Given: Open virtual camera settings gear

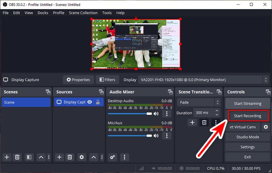Looking at the screenshot, I should pos(266,127).
